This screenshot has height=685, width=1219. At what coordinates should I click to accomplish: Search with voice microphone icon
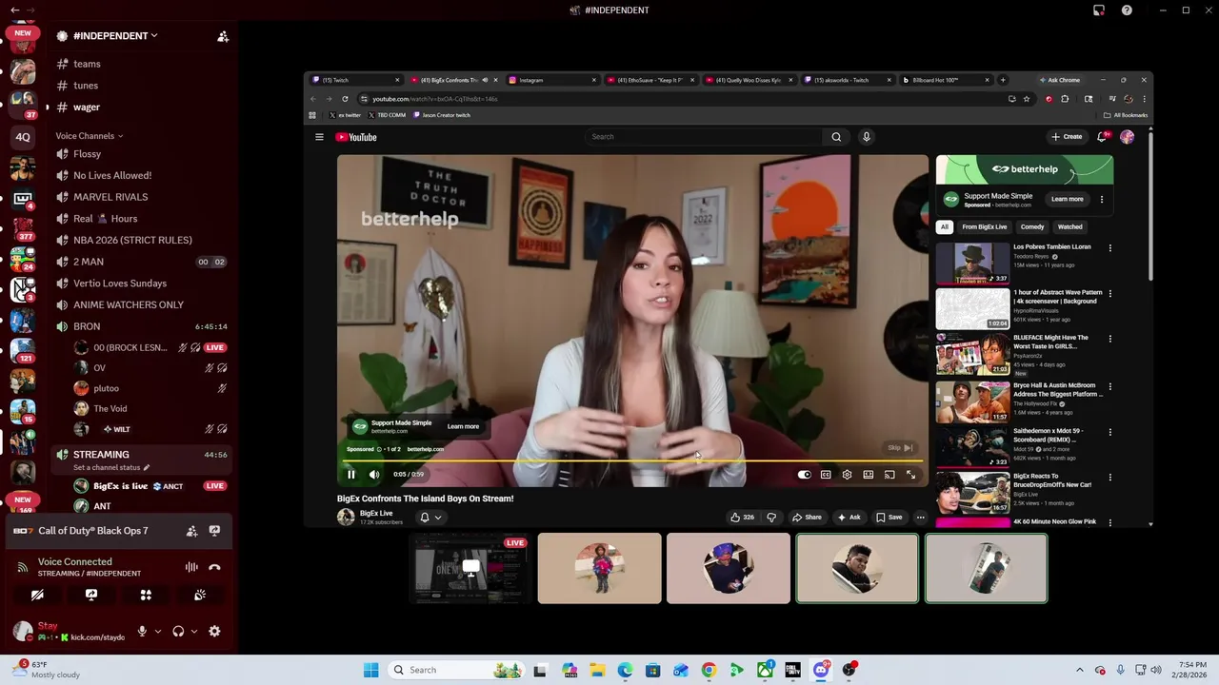click(x=867, y=137)
